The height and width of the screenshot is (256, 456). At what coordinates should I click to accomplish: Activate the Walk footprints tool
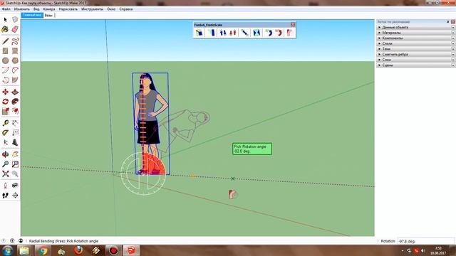pos(5,196)
